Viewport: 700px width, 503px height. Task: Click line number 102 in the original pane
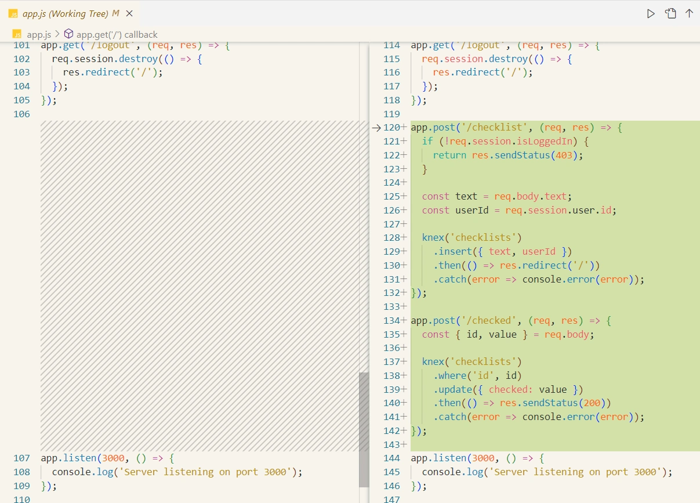click(x=21, y=59)
